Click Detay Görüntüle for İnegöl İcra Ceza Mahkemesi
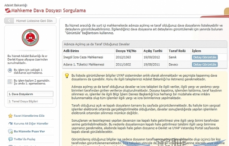This screenshot has width=229, height=146. click(205, 57)
